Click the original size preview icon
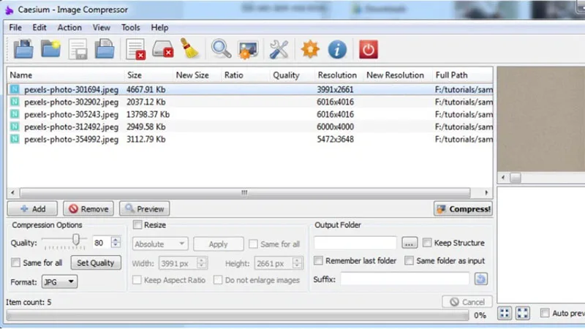 [x=523, y=313]
